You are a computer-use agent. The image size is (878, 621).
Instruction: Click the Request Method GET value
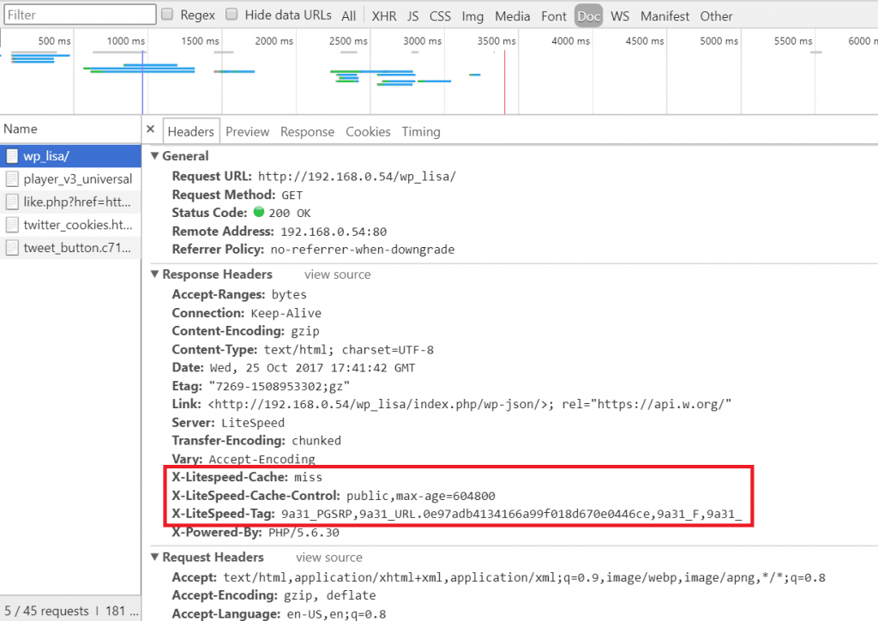click(292, 195)
